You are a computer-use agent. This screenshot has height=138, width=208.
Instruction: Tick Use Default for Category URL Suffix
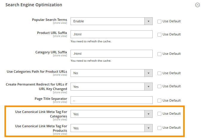[159, 54]
